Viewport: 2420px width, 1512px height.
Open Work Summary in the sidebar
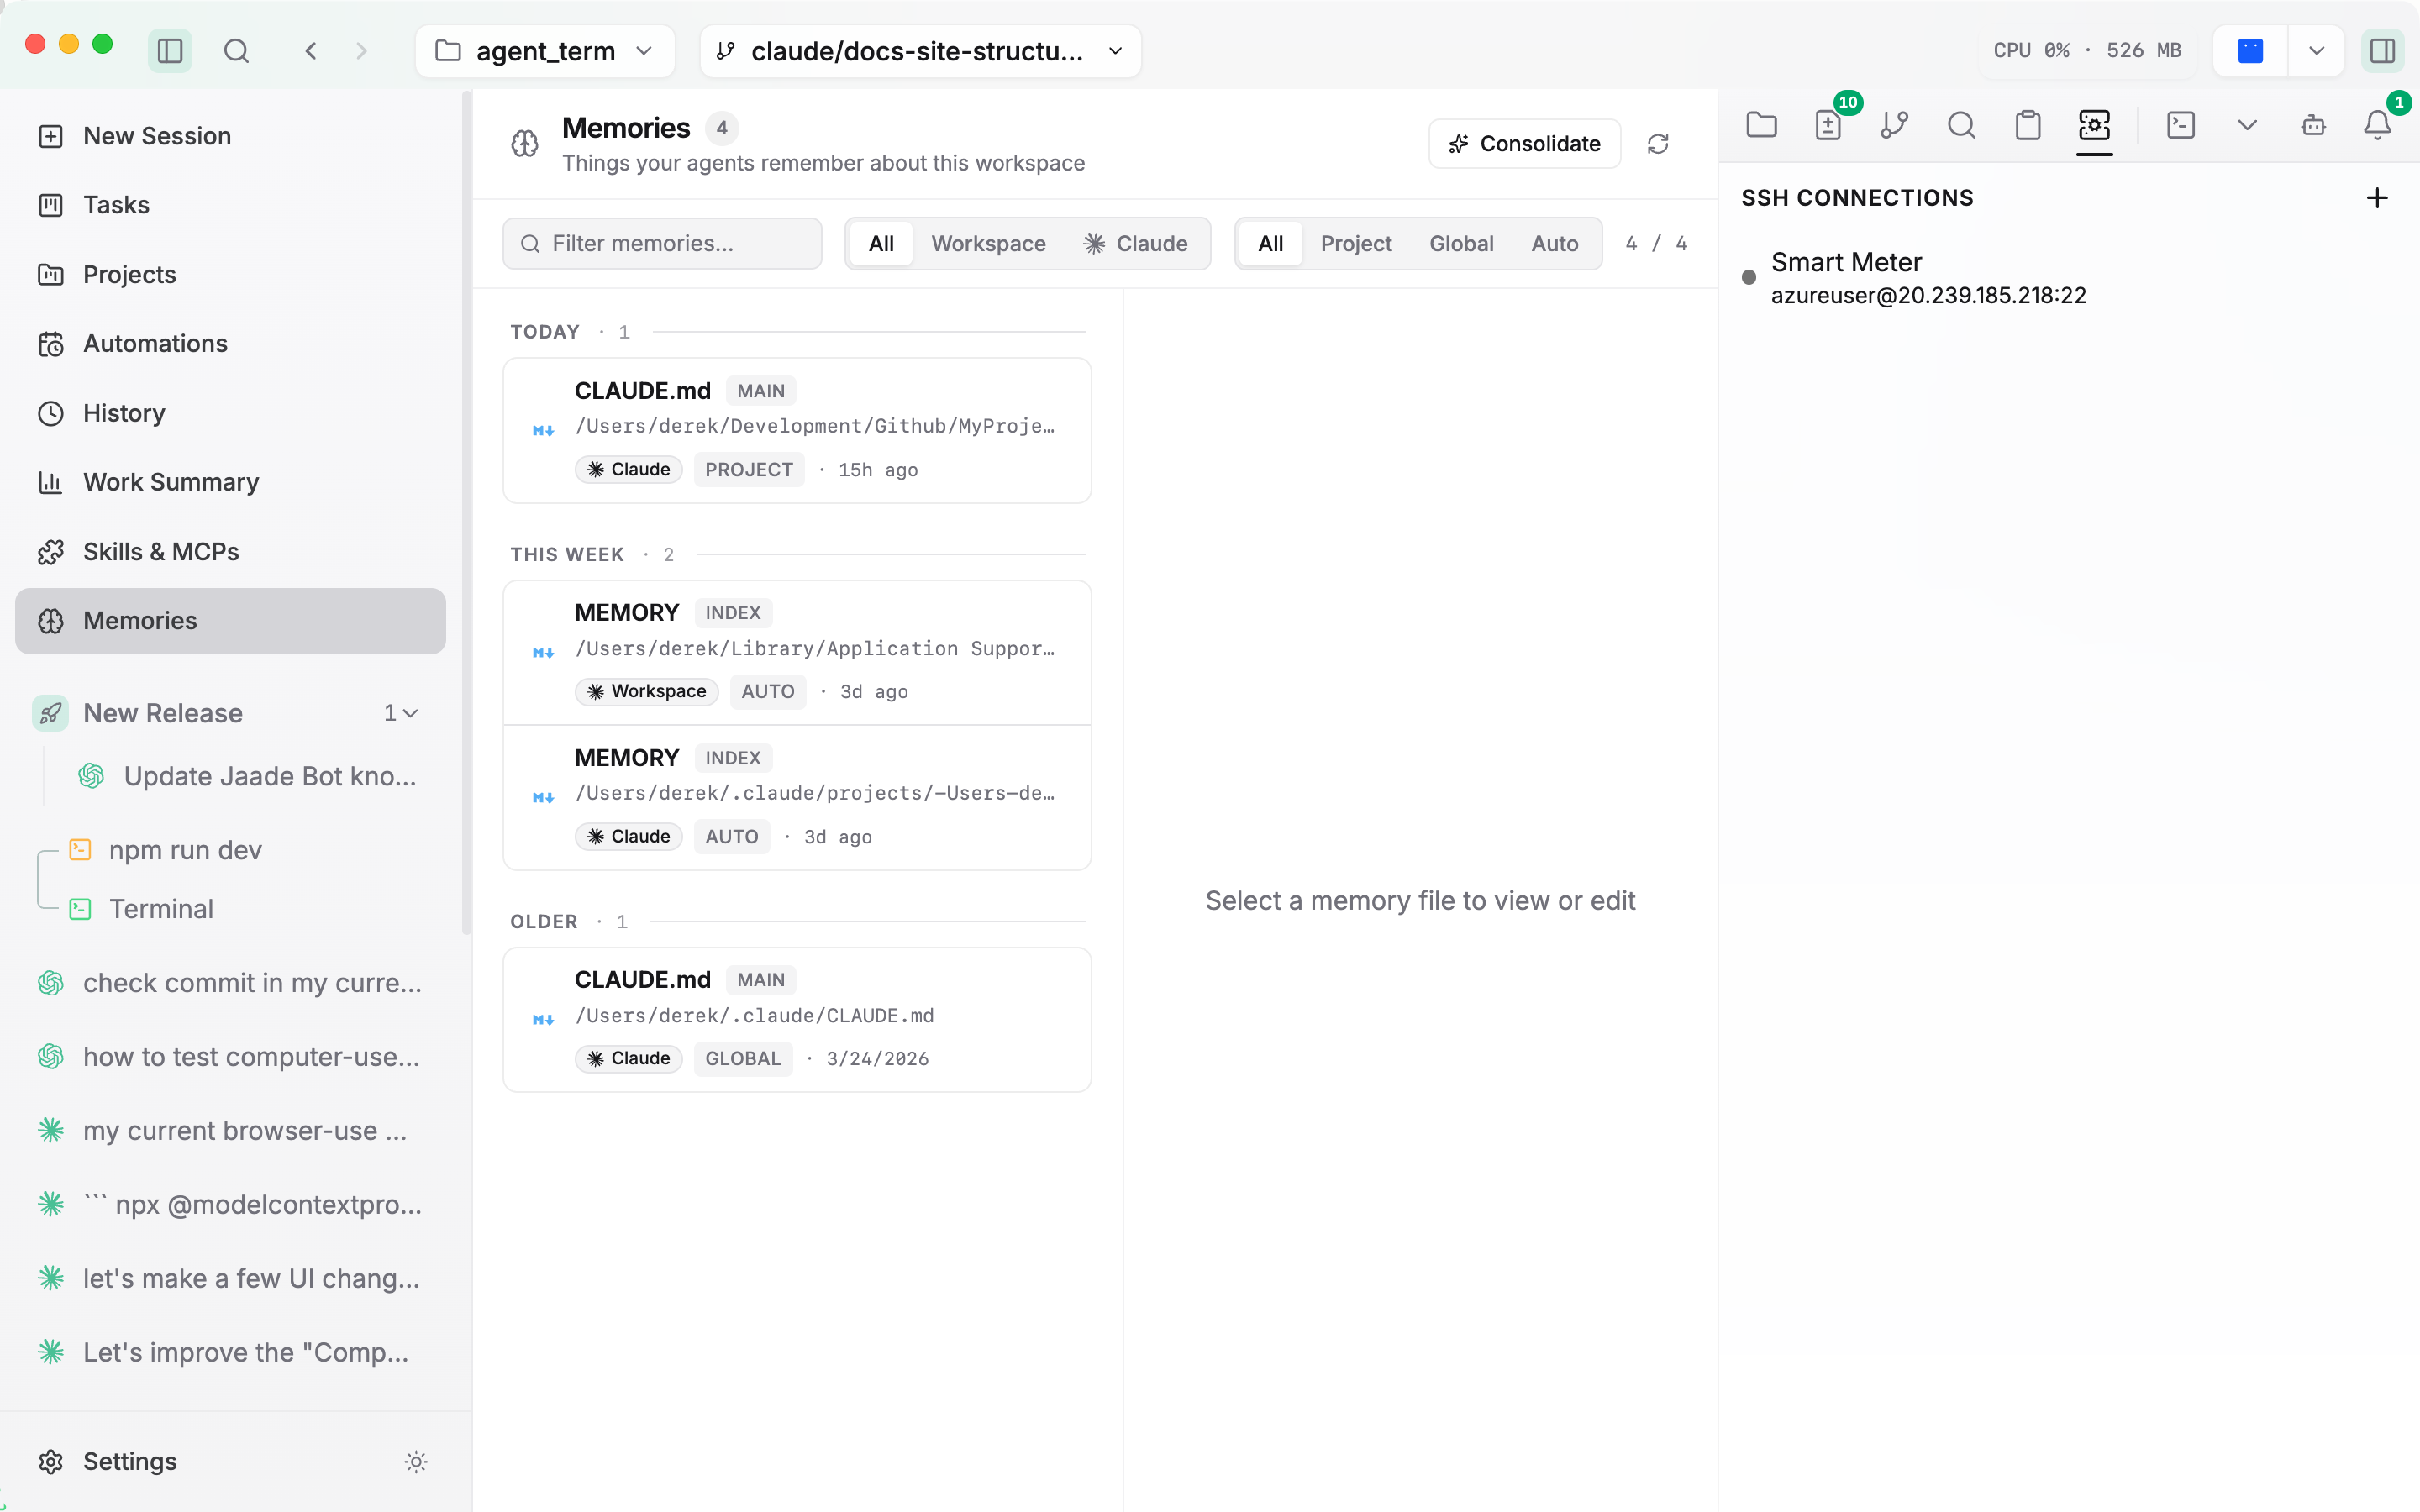click(x=230, y=482)
